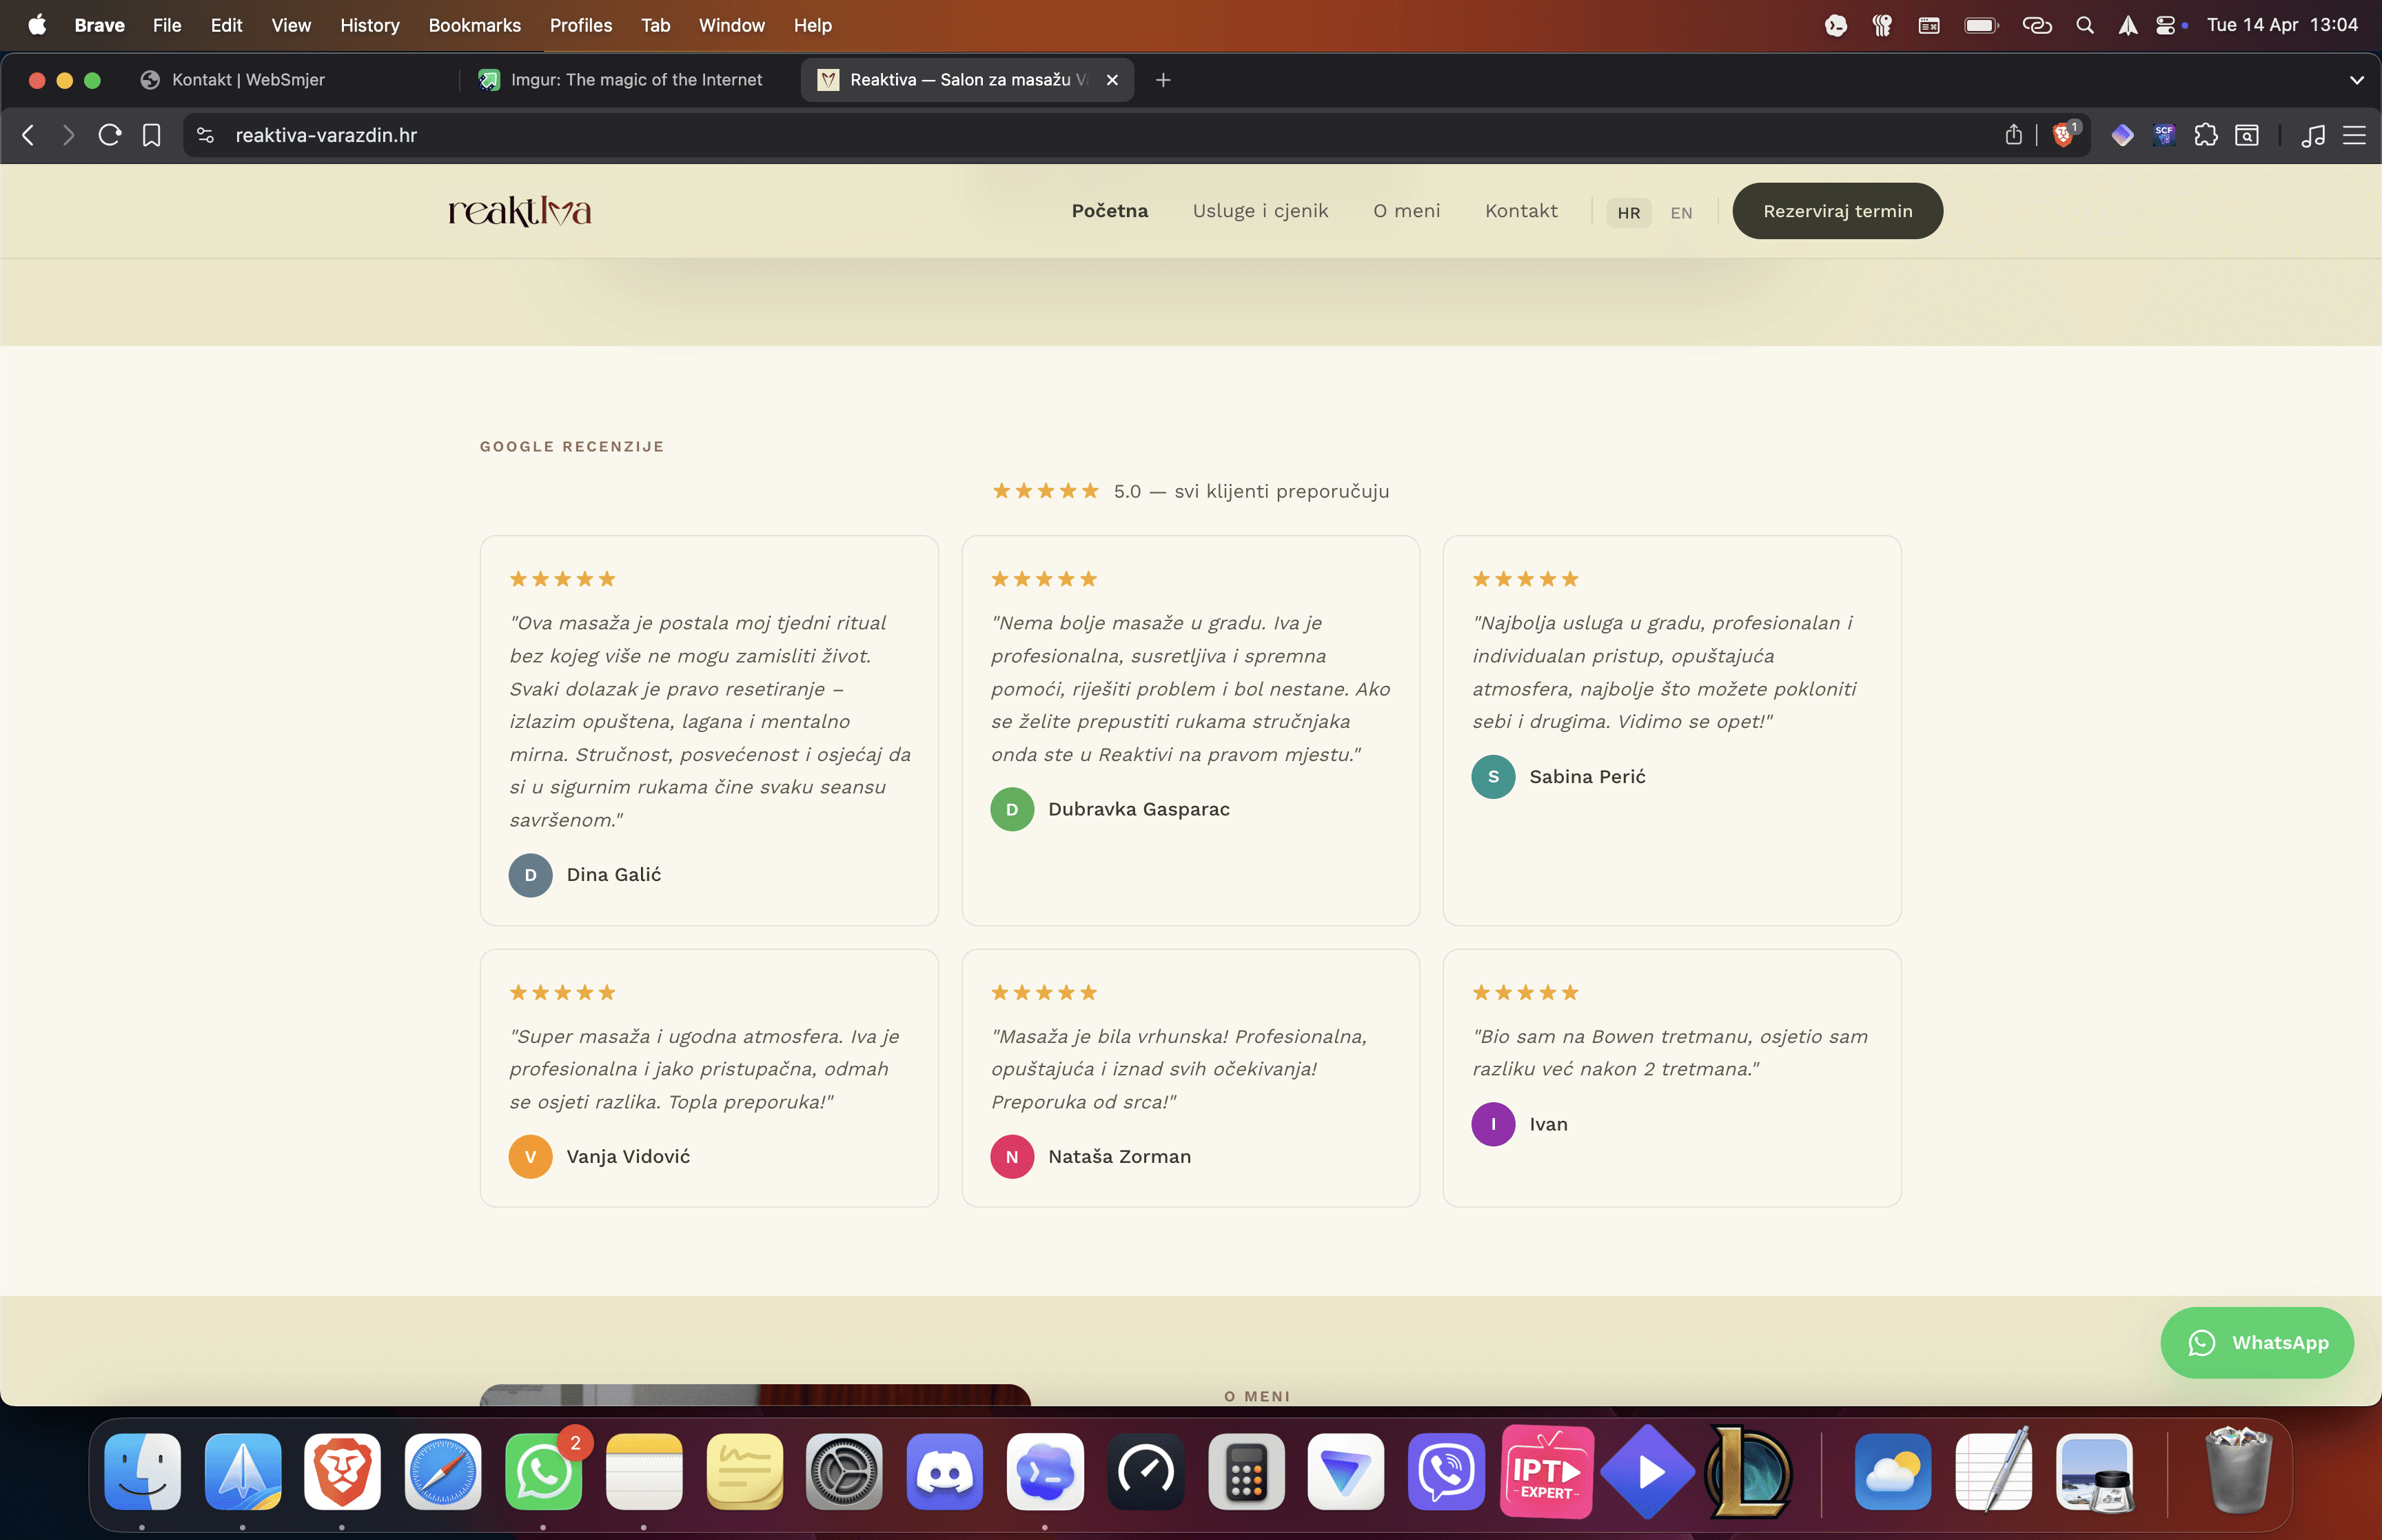The height and width of the screenshot is (1540, 2382).
Task: Click the address bar URL field
Action: [x=999, y=135]
